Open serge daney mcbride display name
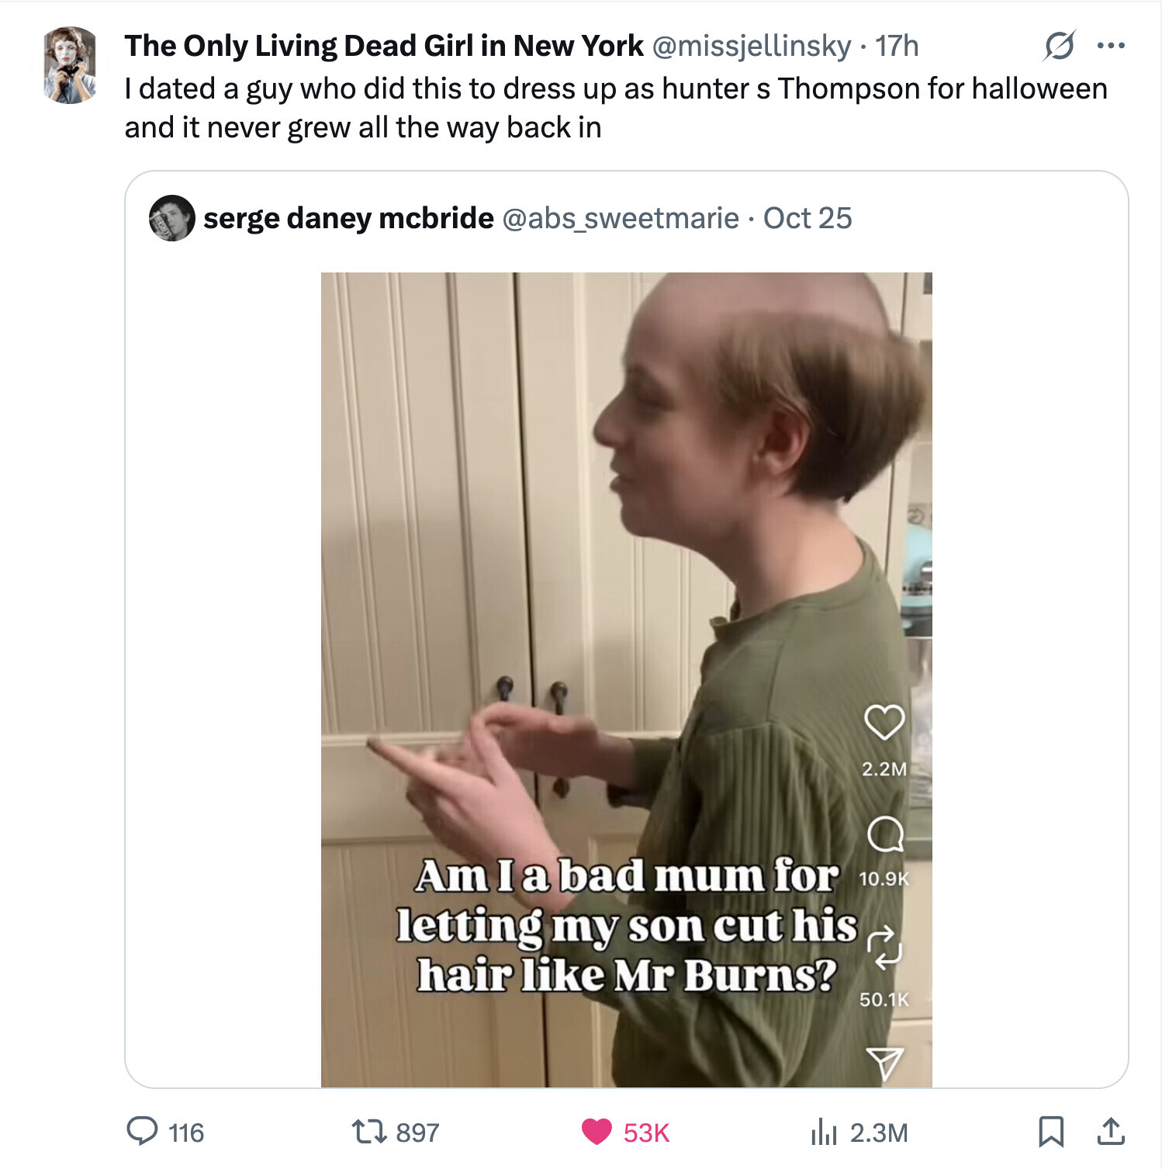 (348, 219)
